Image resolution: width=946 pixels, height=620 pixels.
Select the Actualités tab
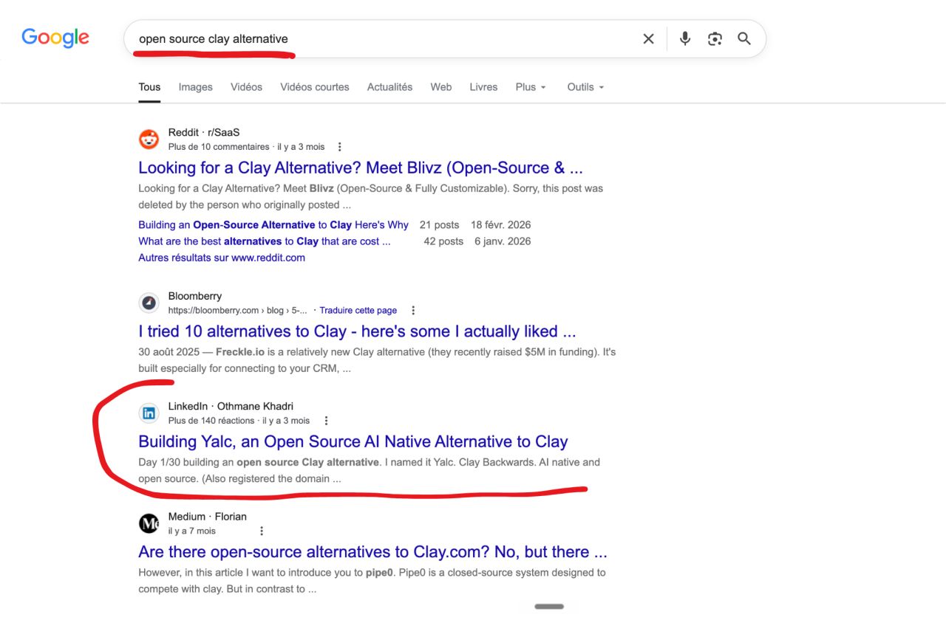389,87
